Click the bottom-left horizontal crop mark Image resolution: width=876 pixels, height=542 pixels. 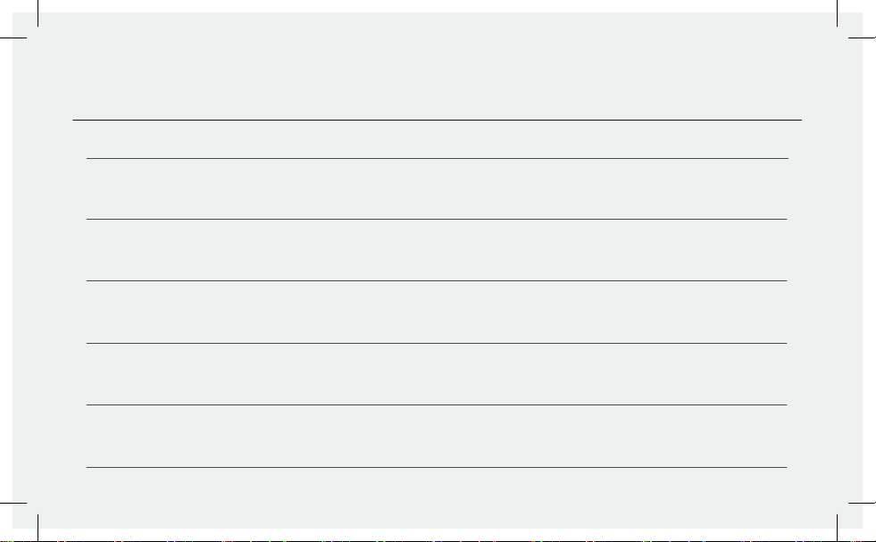pos(13,503)
